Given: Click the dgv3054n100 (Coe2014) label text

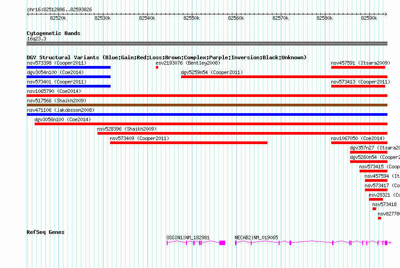Looking at the screenshot, I should (55, 72).
